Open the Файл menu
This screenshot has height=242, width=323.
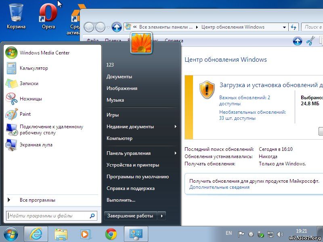pyautogui.click(x=94, y=41)
